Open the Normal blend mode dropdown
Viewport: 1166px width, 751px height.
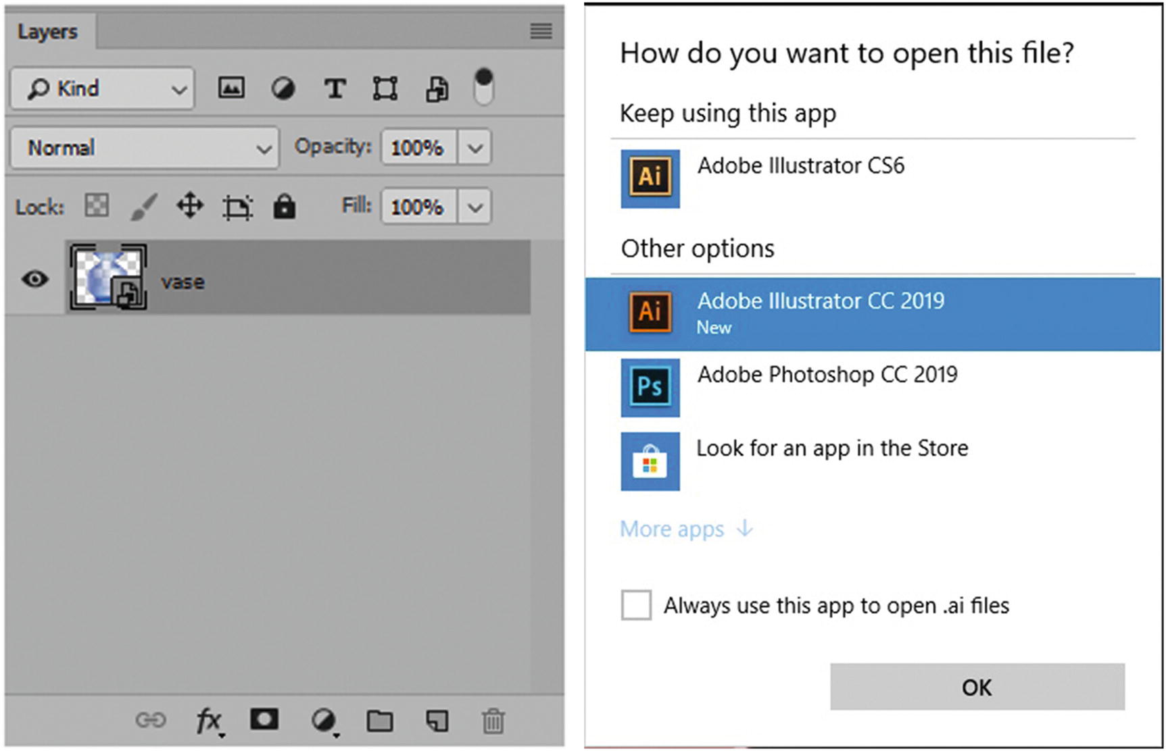[x=145, y=147]
